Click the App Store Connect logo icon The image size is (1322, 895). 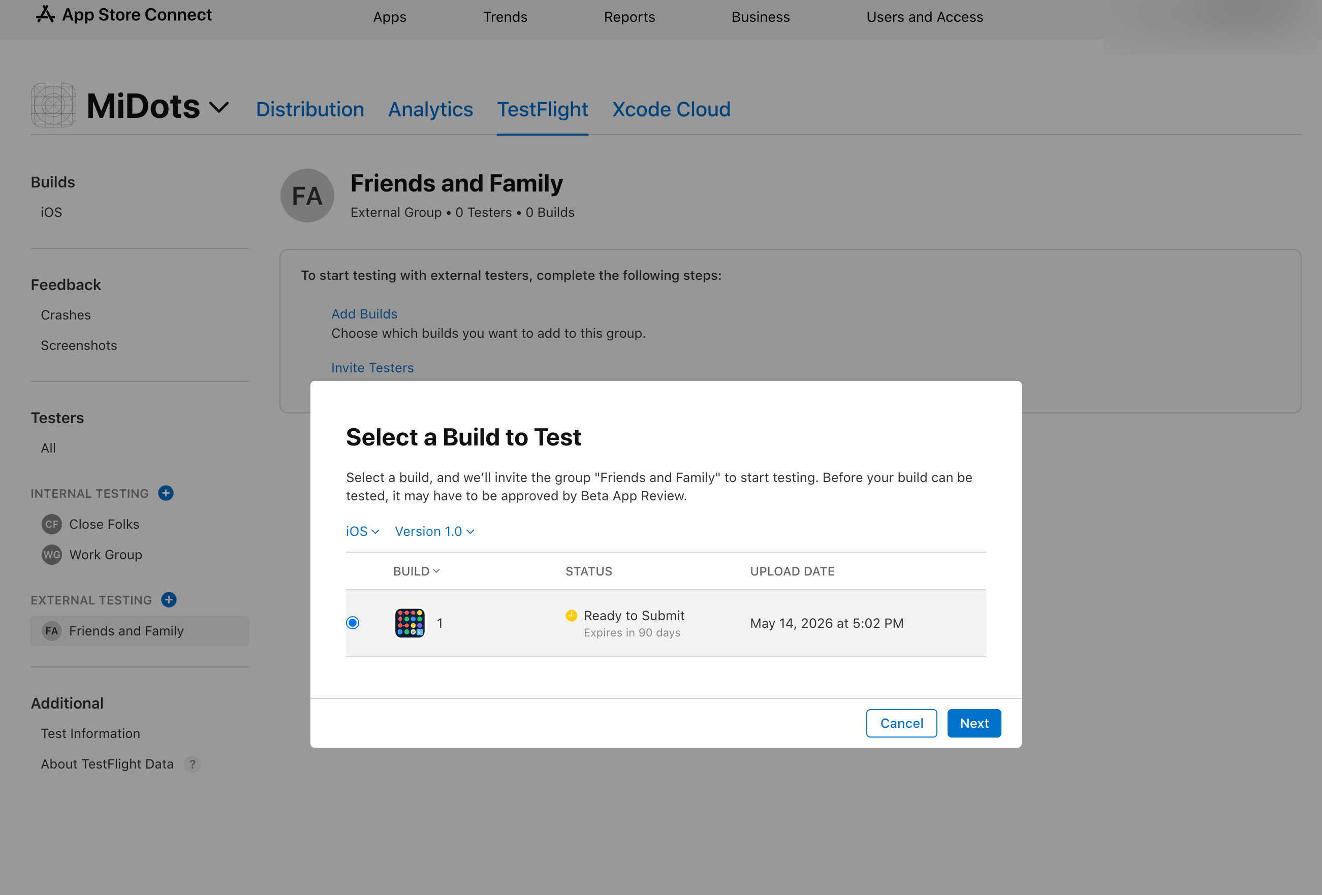tap(46, 14)
